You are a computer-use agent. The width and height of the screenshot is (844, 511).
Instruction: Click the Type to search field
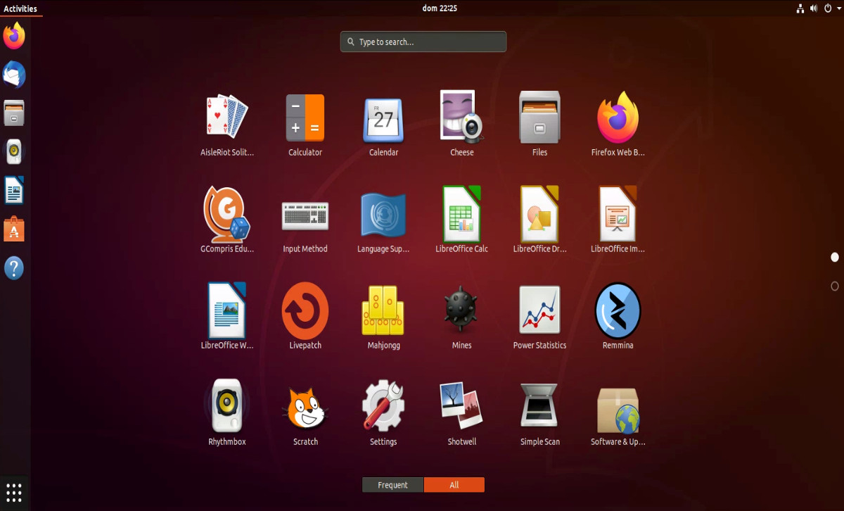pos(423,42)
